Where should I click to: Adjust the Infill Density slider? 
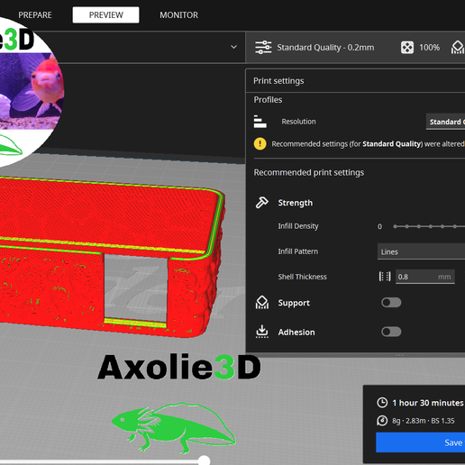[429, 226]
